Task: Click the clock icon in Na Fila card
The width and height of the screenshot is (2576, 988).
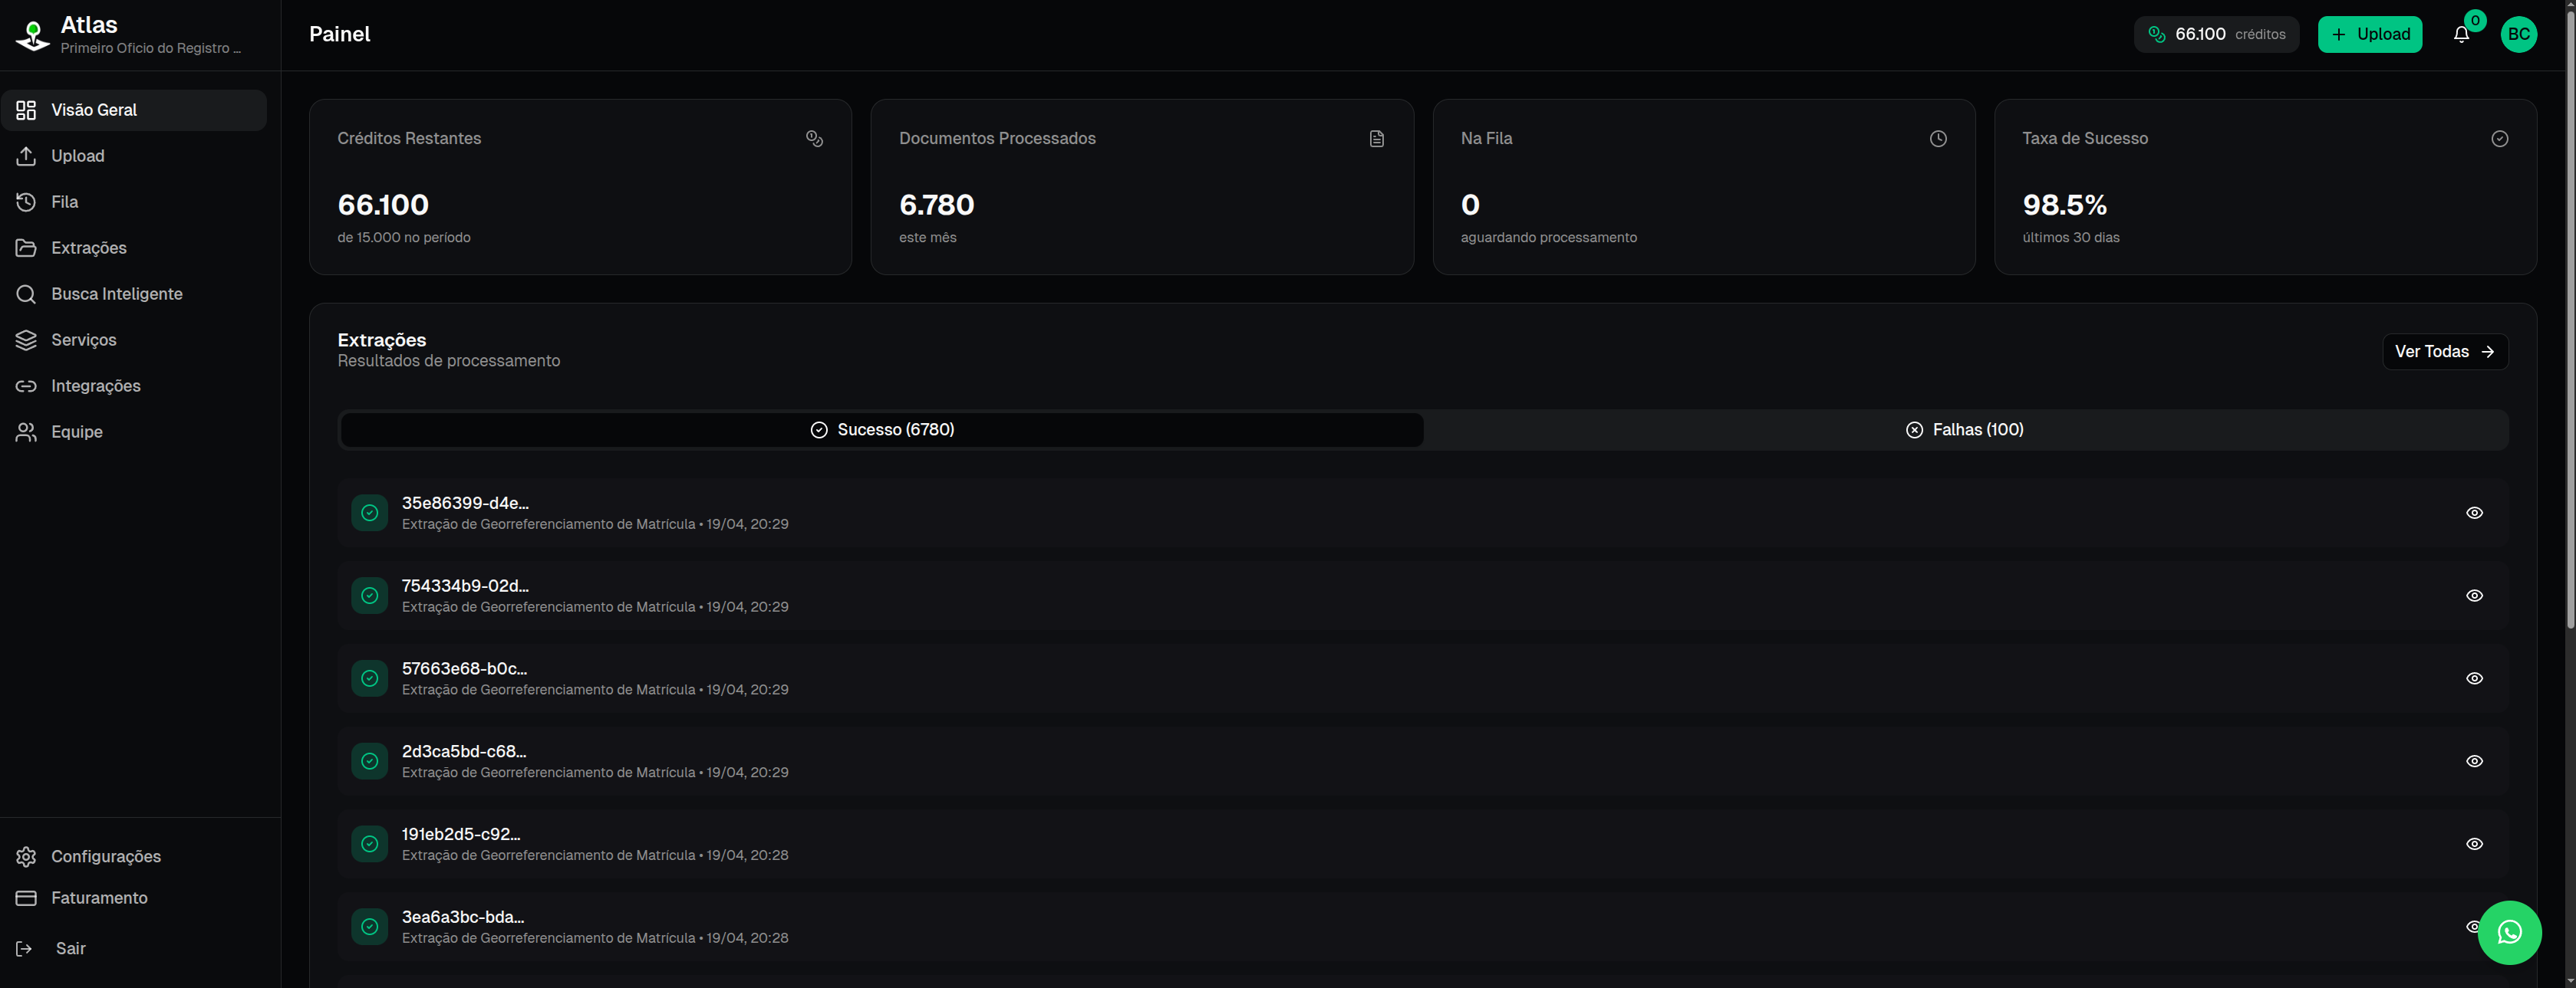Action: [1938, 139]
